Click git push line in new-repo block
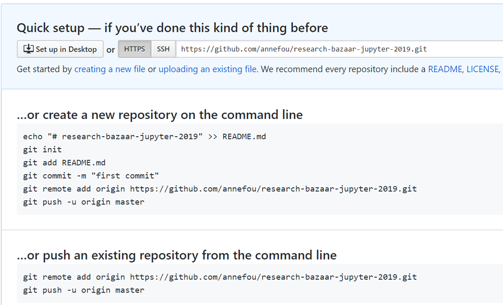 84,202
